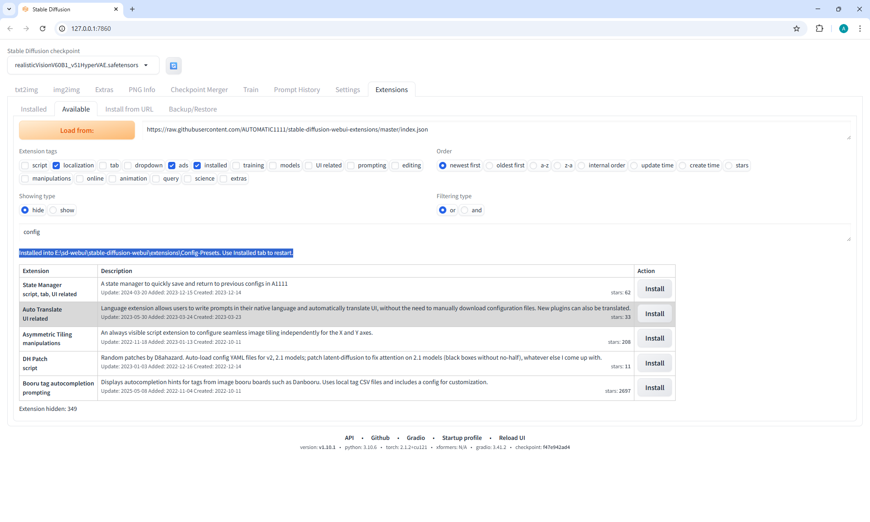Uncheck the localization tag checkbox
The width and height of the screenshot is (870, 522).
tap(57, 166)
